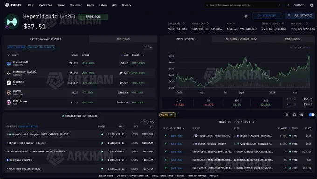This screenshot has width=317, height=179.
Task: Open the transfers USD column filter
Action: [x=305, y=128]
